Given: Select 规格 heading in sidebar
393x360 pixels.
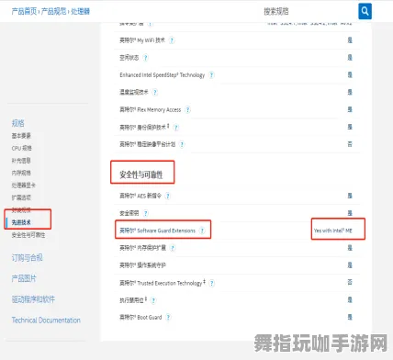Looking at the screenshot, I should pos(17,123).
